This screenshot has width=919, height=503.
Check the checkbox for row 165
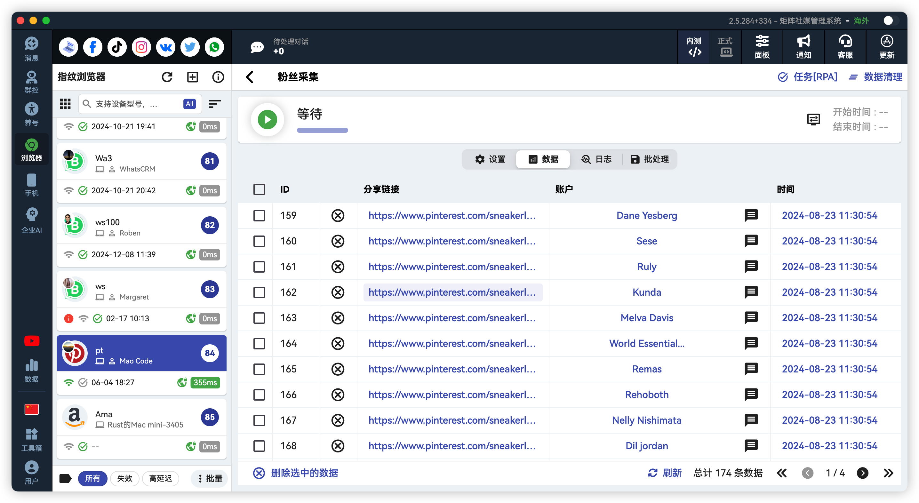tap(259, 369)
